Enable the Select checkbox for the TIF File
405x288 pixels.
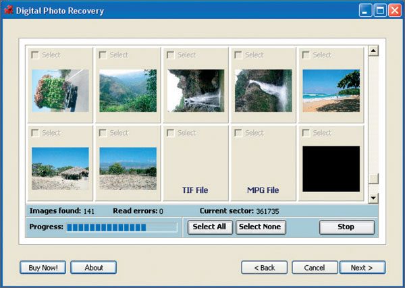[x=171, y=133]
